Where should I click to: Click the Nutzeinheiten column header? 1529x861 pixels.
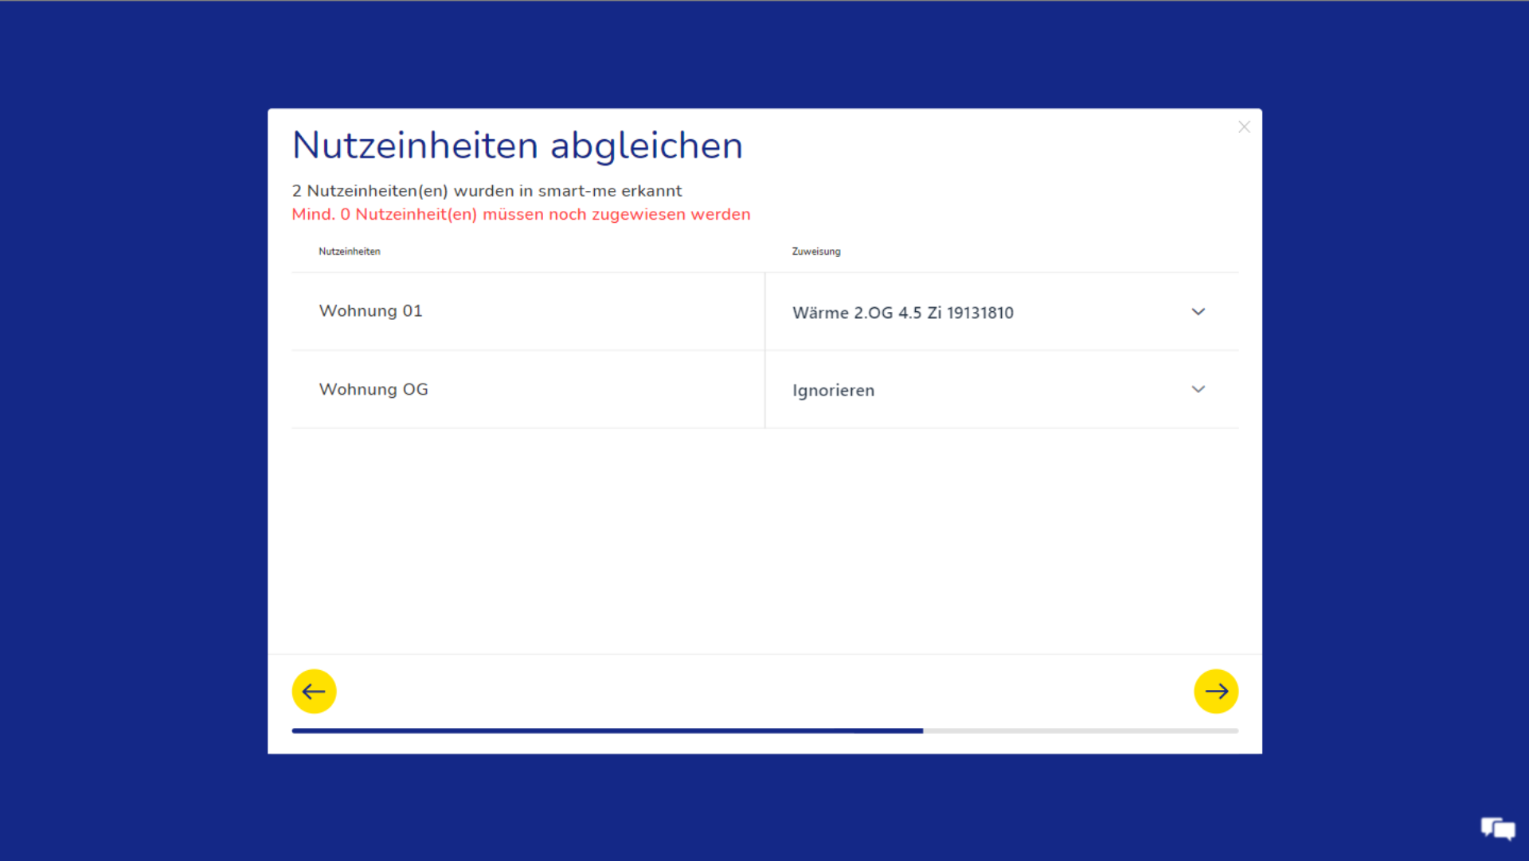click(349, 251)
